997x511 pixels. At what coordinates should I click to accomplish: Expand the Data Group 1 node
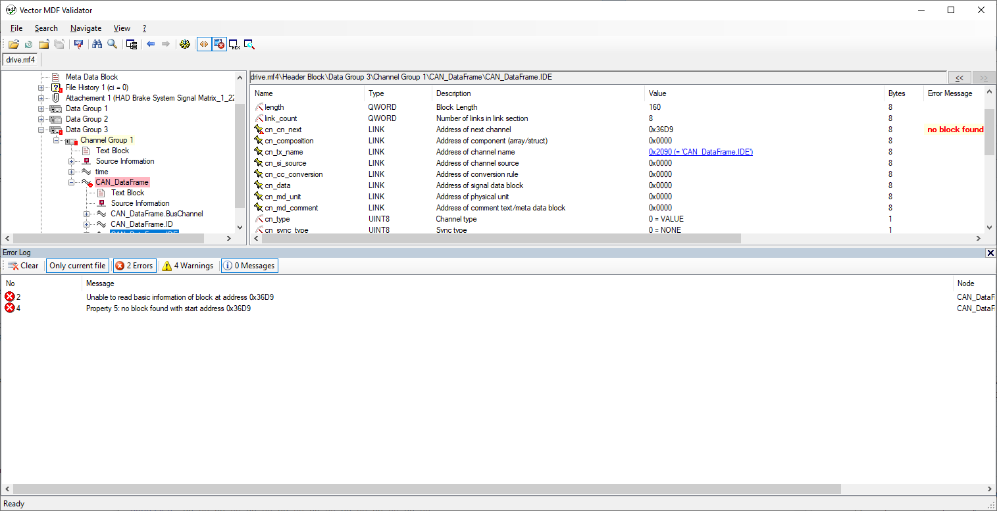click(41, 108)
